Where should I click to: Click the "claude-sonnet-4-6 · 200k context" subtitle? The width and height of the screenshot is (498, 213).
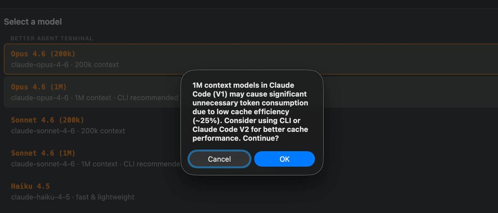[x=68, y=131]
